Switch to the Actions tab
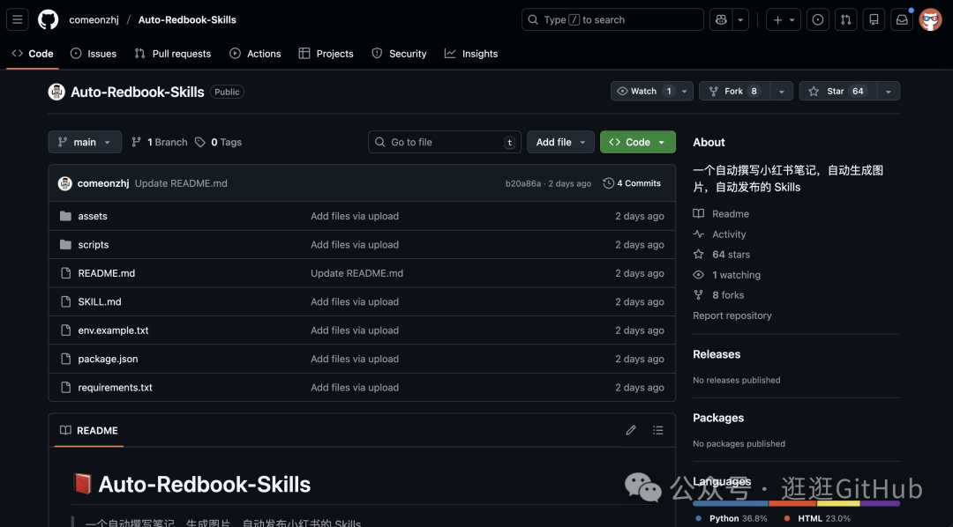Image resolution: width=953 pixels, height=527 pixels. click(x=255, y=54)
